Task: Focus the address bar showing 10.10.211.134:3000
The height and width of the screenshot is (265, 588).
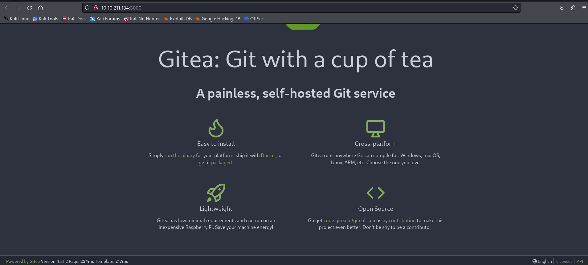Action: coord(277,8)
